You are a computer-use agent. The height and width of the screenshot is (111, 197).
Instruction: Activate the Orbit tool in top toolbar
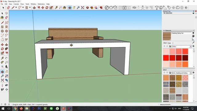70,8
